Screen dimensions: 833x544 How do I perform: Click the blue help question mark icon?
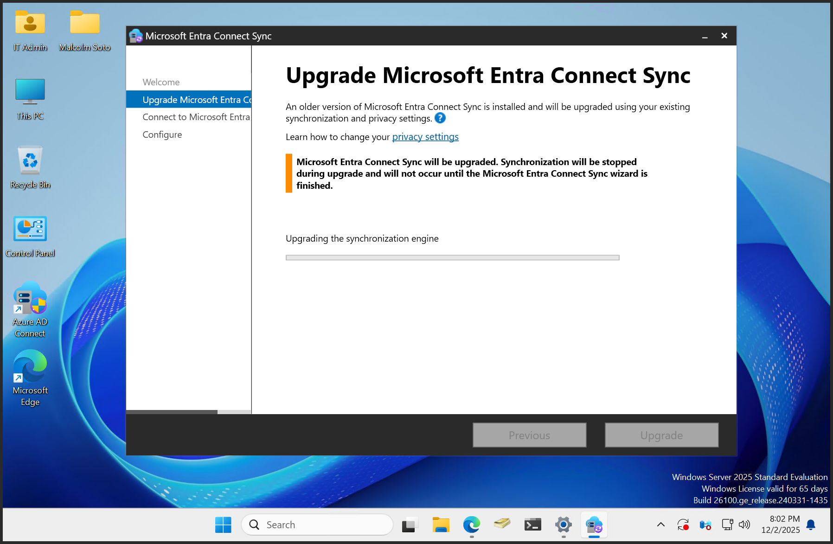(440, 118)
